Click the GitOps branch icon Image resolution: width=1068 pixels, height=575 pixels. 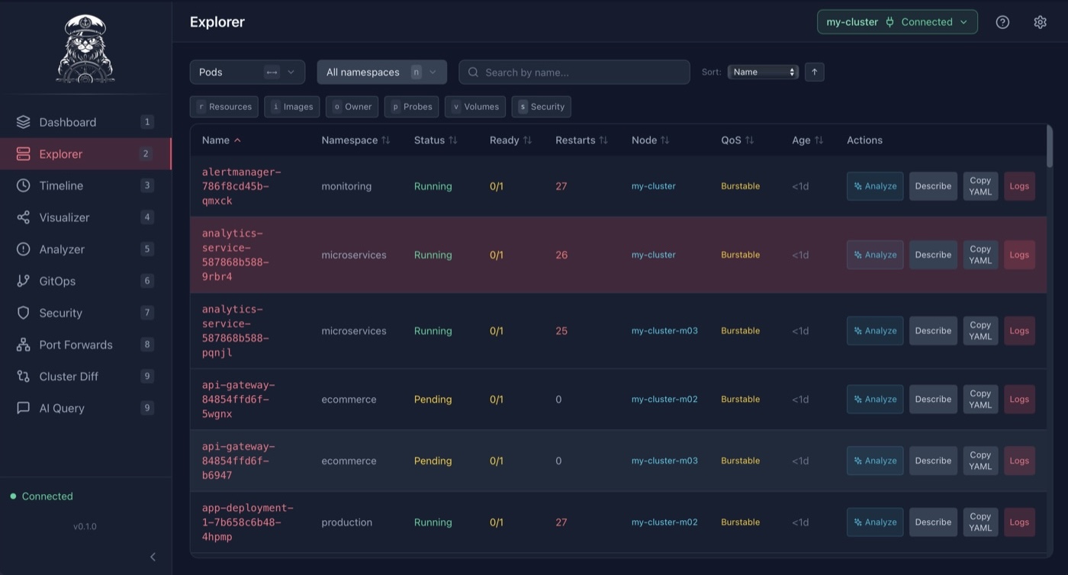[22, 281]
